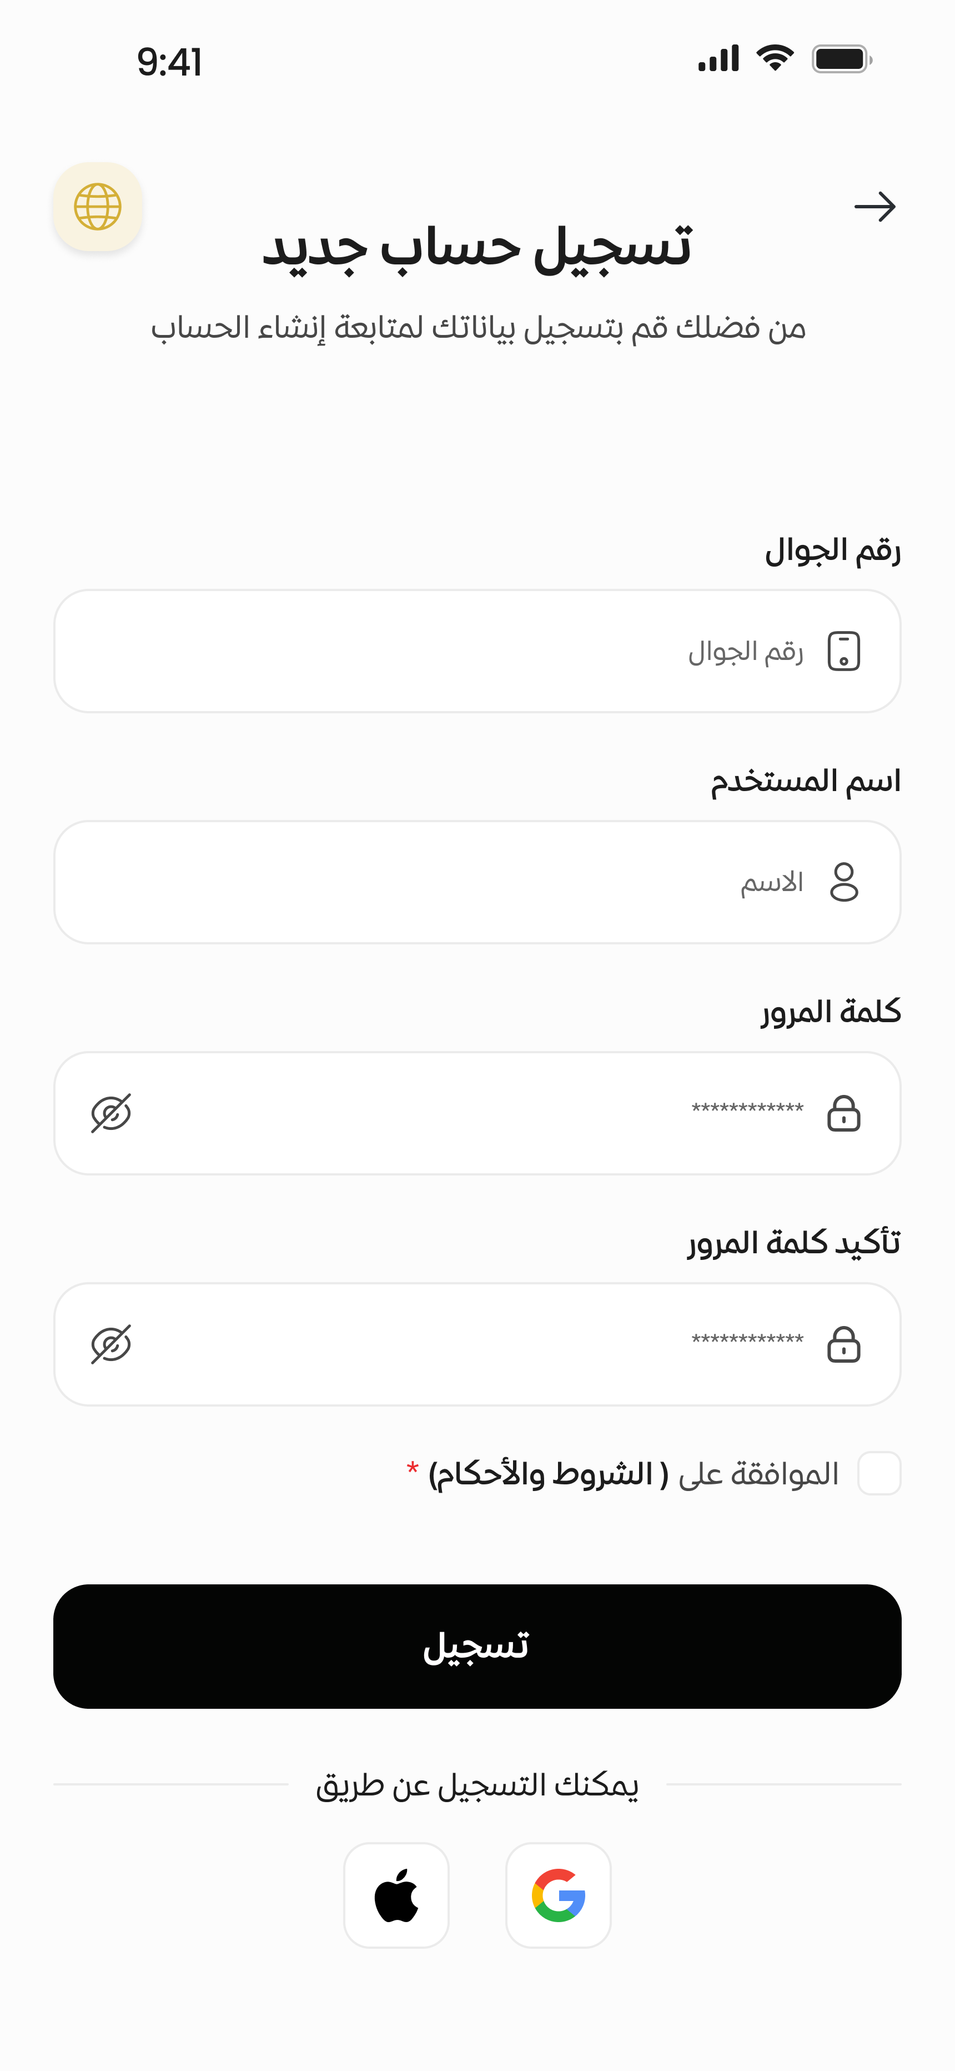The width and height of the screenshot is (955, 2071).
Task: Click the phone icon in mobile number field
Action: (x=843, y=651)
